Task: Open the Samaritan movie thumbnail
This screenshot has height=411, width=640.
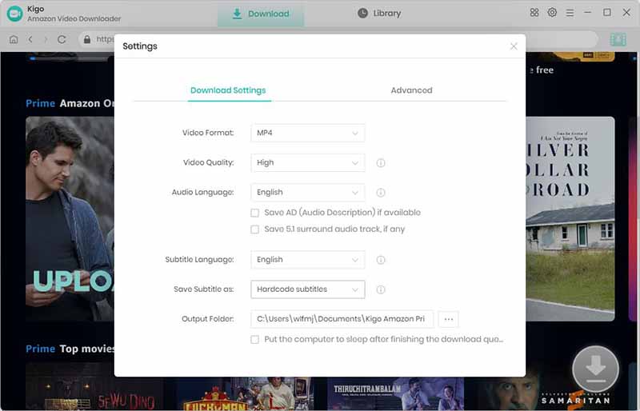Action: (x=545, y=393)
